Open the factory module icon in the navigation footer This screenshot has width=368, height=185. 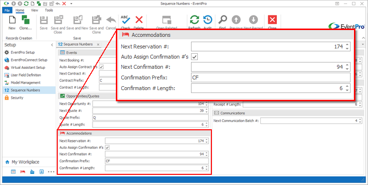[32, 172]
